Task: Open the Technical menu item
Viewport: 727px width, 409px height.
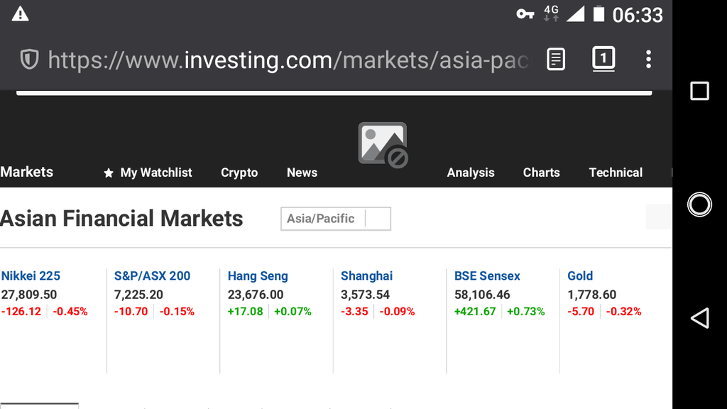Action: tap(616, 173)
